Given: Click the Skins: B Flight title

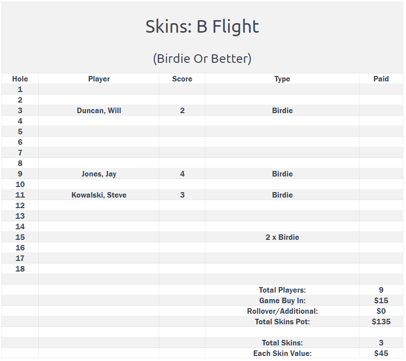Looking at the screenshot, I should tap(202, 27).
